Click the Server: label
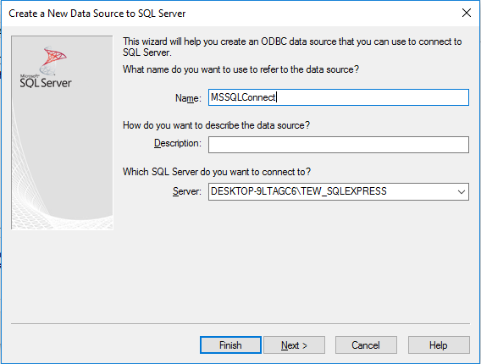Image resolution: width=481 pixels, height=364 pixels. click(x=187, y=191)
